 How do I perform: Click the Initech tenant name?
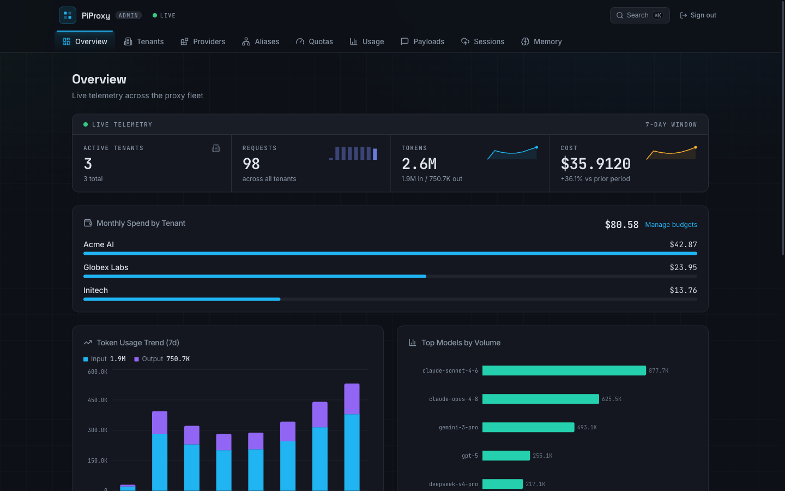[x=95, y=290]
